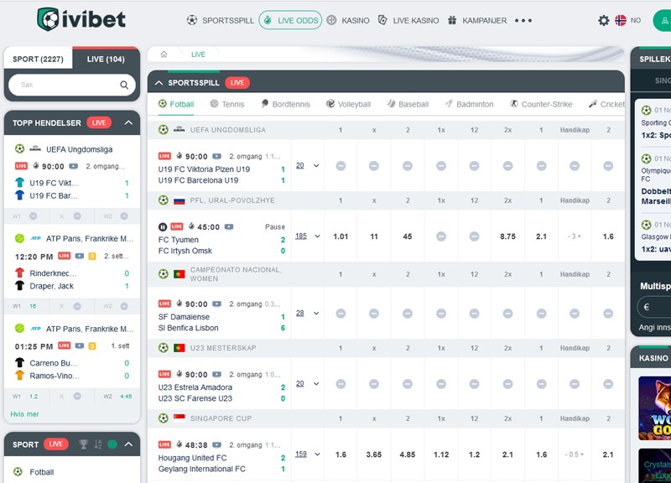Open the Live Kasino navigation item
The width and height of the screenshot is (671, 483).
pyautogui.click(x=408, y=20)
